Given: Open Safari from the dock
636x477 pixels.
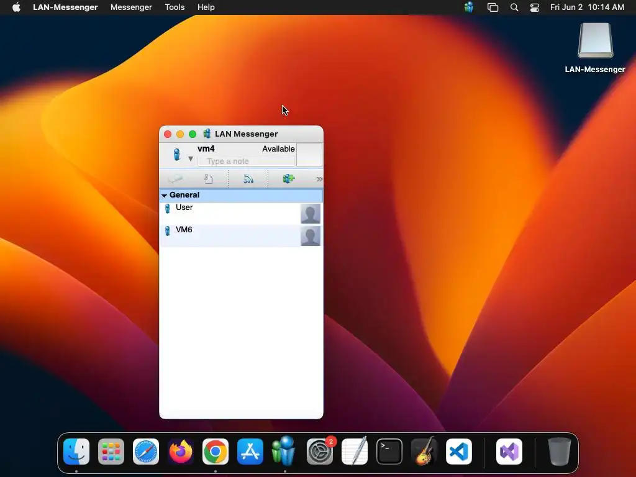Looking at the screenshot, I should point(146,452).
